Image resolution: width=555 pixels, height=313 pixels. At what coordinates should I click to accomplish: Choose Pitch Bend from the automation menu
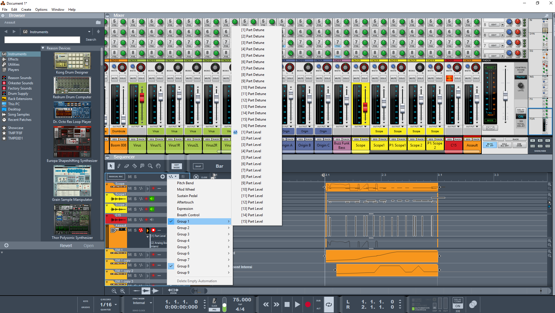(185, 183)
